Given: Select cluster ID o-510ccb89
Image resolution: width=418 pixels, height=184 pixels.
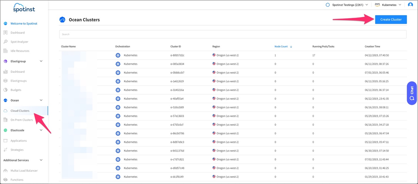Looking at the screenshot, I should (177, 107).
